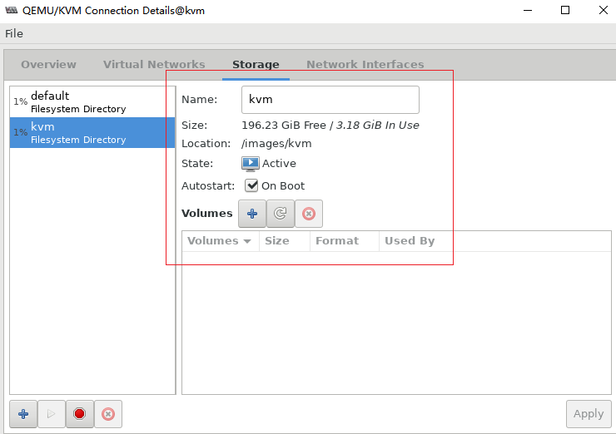Click the 196.23 GiB Free text

pyautogui.click(x=284, y=126)
